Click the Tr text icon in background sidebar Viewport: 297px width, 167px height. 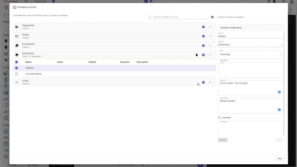click(6, 60)
